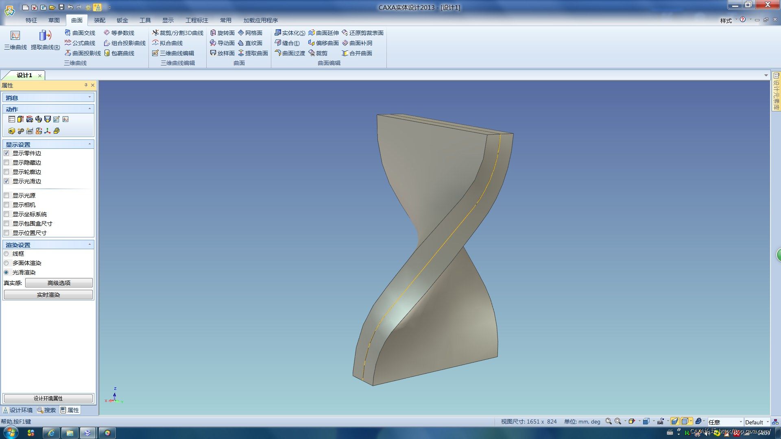Use the 曲面补洞 fill hole tool
The height and width of the screenshot is (439, 781).
357,43
